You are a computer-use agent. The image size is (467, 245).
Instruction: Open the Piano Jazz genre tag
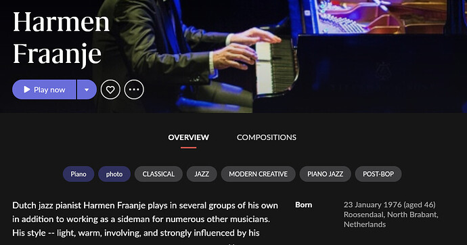coord(326,174)
